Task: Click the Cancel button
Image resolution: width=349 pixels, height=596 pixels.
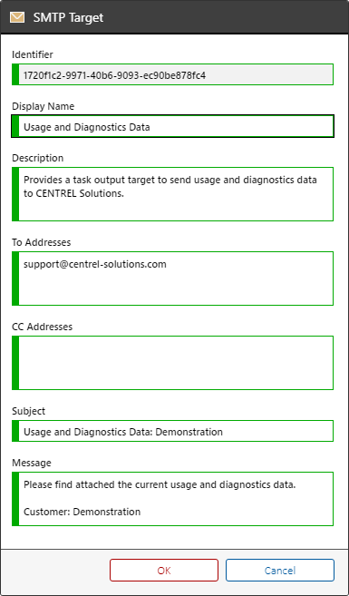Action: point(280,571)
